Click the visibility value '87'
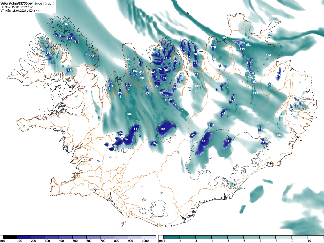This screenshot has width=324, height=243. point(193,136)
